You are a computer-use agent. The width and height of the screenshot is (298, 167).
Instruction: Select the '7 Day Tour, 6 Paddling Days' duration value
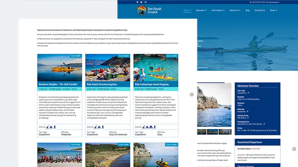(248, 99)
